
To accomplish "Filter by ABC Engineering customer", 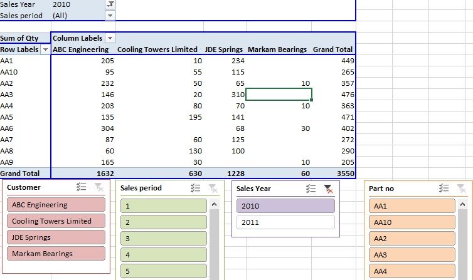I will point(56,205).
